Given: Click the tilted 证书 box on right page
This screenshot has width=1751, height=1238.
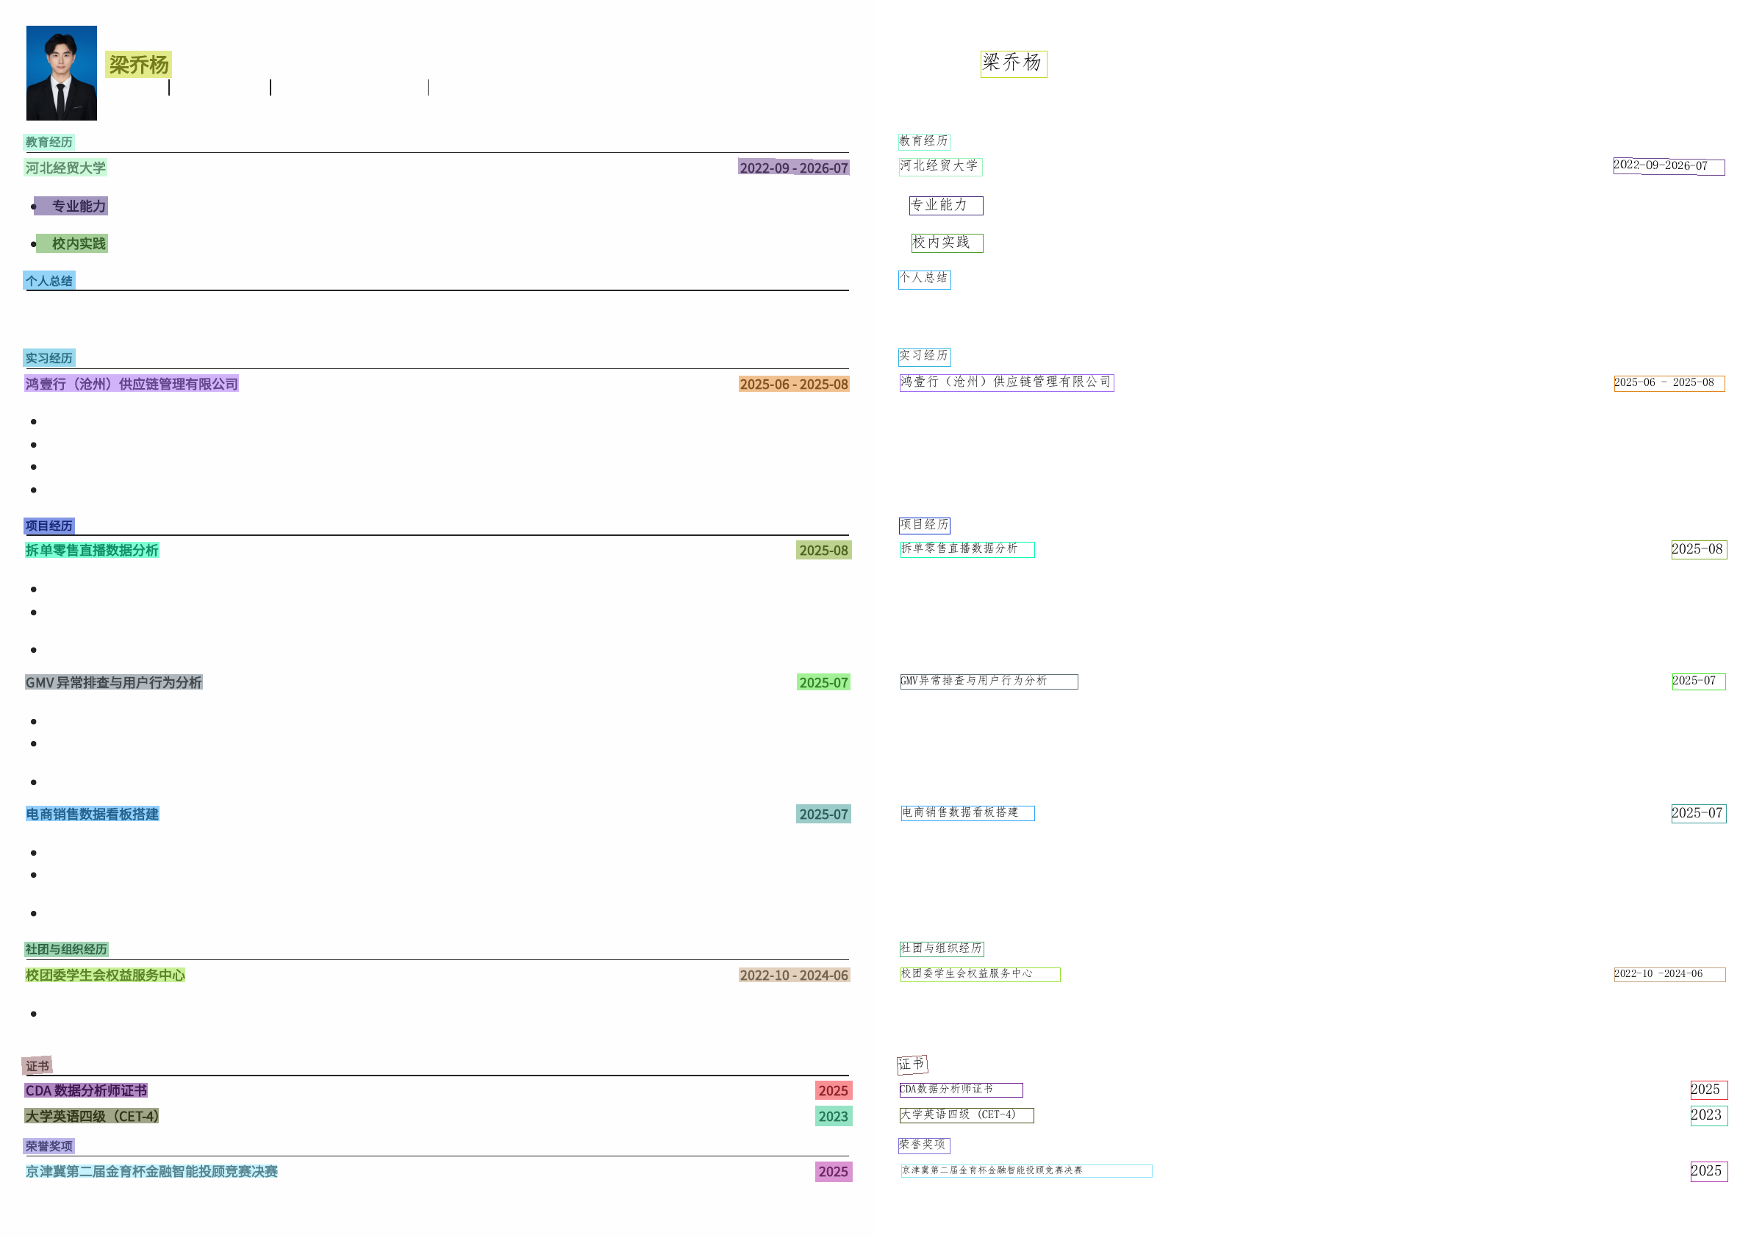Looking at the screenshot, I should (912, 1064).
